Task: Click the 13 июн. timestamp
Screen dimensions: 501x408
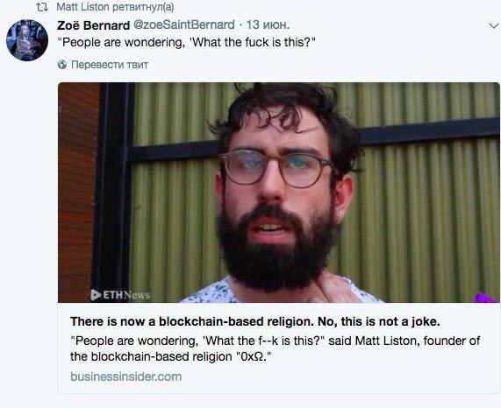Action: [268, 25]
